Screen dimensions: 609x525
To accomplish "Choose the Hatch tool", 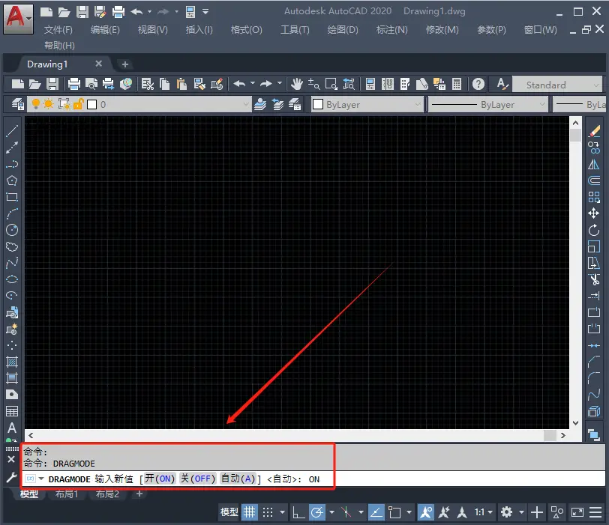I will [x=12, y=362].
